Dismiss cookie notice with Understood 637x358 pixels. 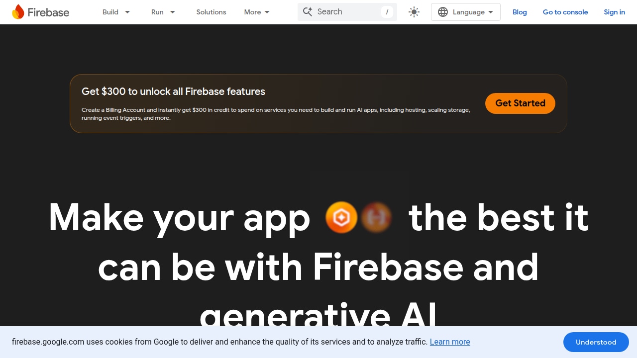596,342
